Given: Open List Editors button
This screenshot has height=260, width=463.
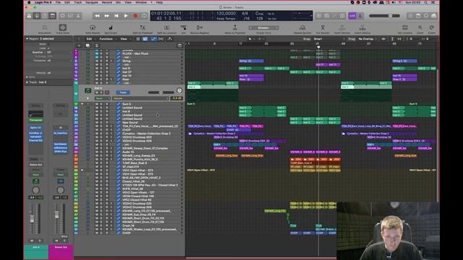Looking at the screenshot, I should point(410,16).
